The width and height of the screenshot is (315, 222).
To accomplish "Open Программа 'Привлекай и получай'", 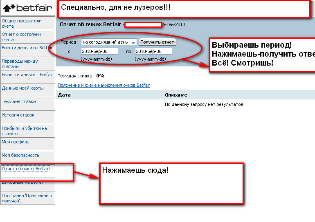I will click(27, 198).
